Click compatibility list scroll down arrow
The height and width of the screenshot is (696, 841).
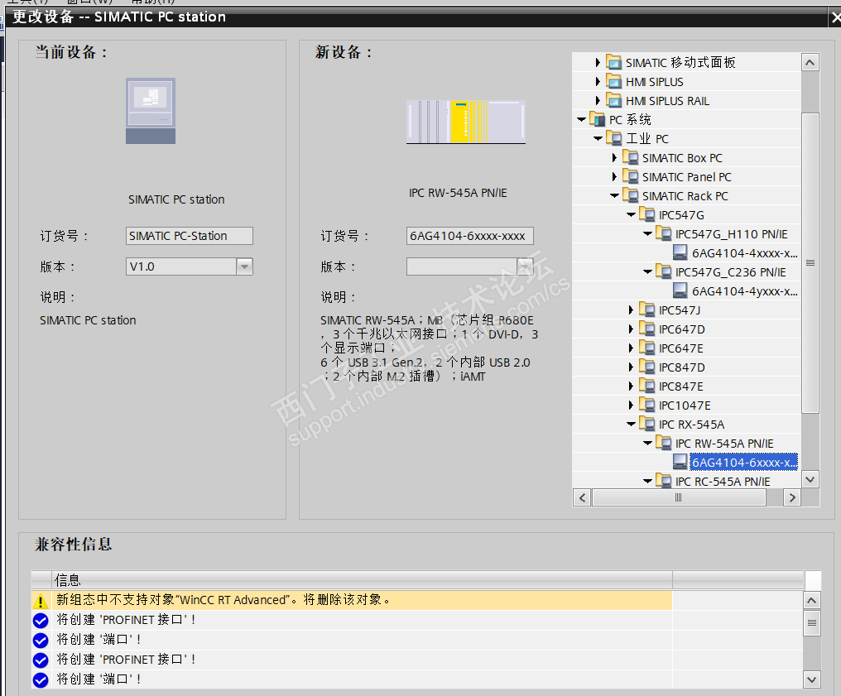point(811,679)
